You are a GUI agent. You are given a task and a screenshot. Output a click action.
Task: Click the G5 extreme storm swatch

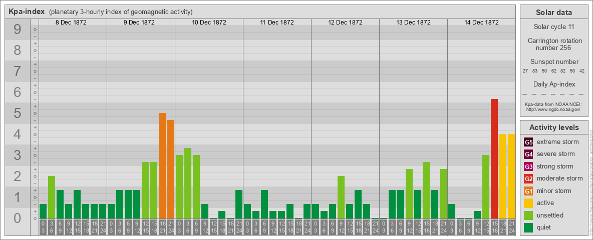(529, 142)
